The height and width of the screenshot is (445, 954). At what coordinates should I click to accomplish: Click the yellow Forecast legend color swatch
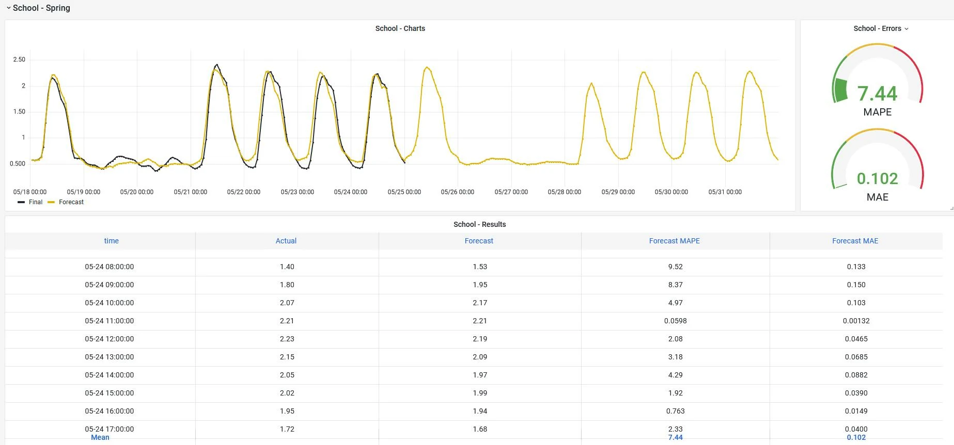click(51, 202)
